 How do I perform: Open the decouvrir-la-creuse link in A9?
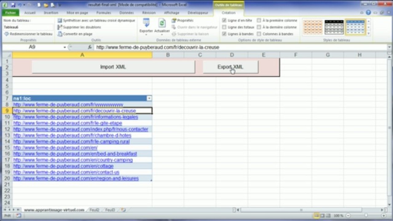75,110
